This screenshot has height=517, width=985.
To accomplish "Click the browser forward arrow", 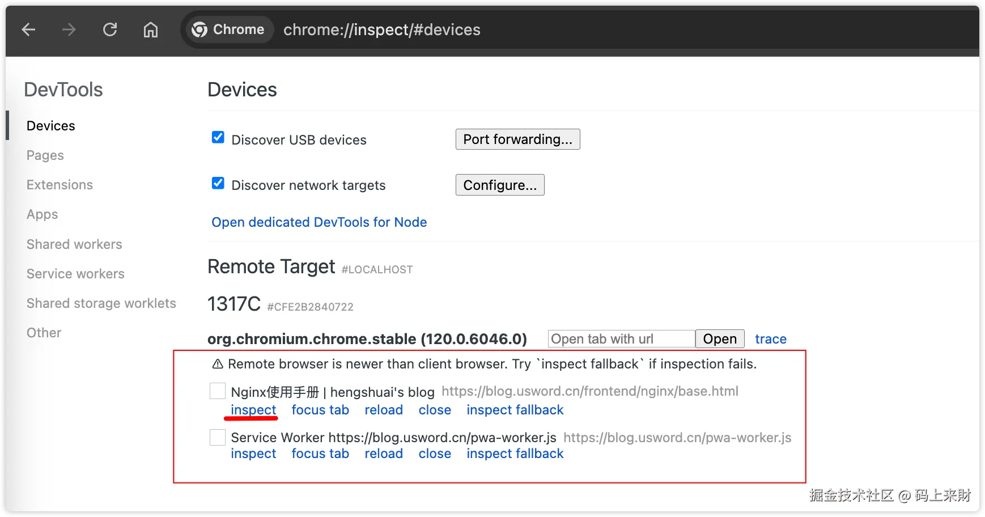I will coord(69,30).
